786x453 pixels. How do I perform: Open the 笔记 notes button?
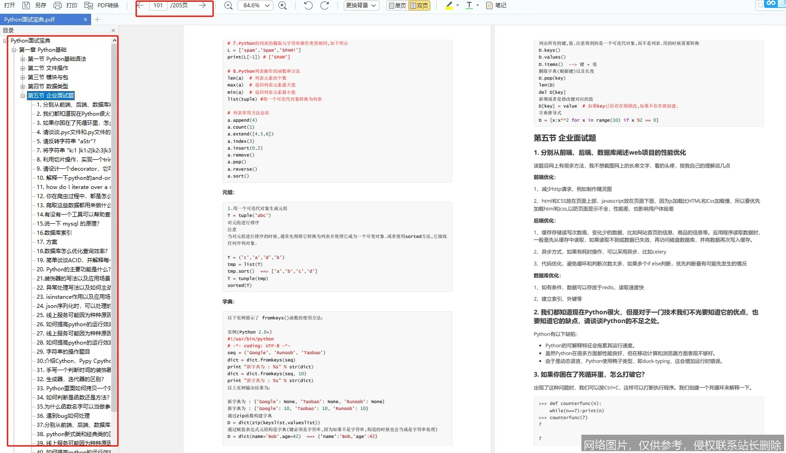(x=496, y=5)
